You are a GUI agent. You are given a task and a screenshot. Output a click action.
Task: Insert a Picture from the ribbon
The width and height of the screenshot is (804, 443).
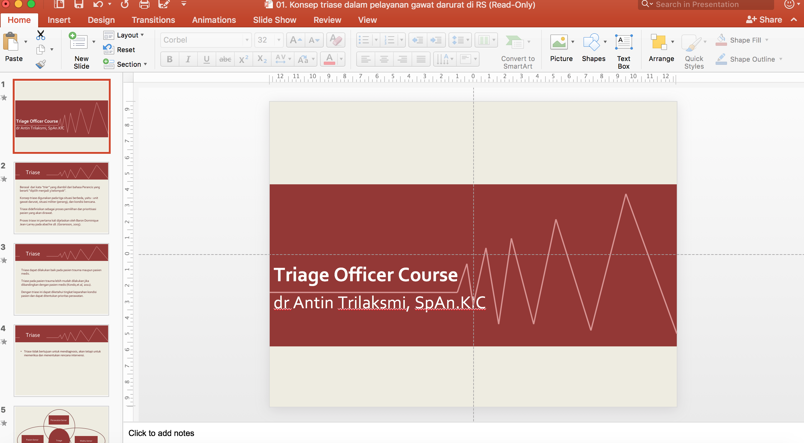pyautogui.click(x=559, y=42)
